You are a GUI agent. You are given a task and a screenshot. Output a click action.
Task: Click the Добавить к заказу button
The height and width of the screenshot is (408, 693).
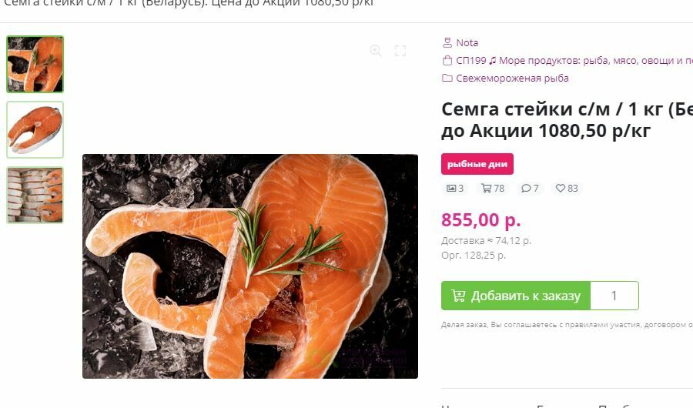point(516,296)
